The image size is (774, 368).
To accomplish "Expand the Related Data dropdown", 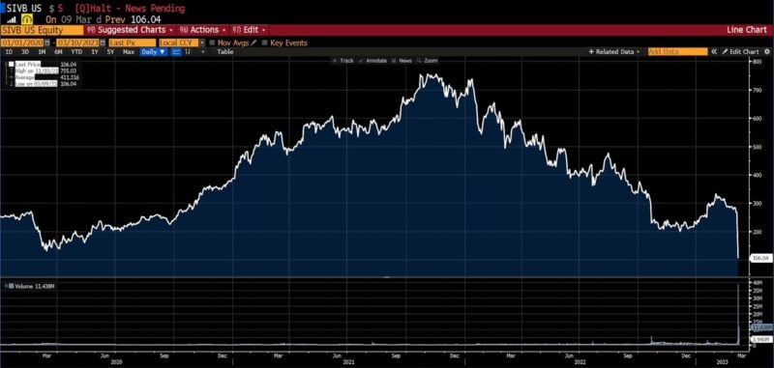I will pos(614,52).
